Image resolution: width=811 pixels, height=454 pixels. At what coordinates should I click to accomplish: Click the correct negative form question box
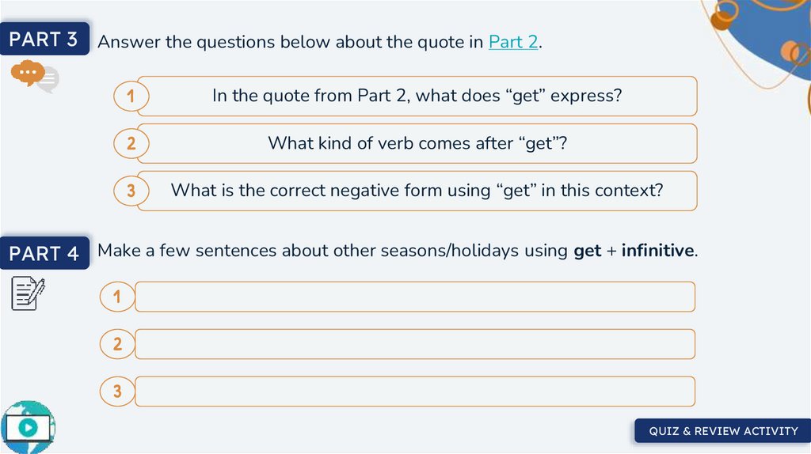click(x=417, y=191)
